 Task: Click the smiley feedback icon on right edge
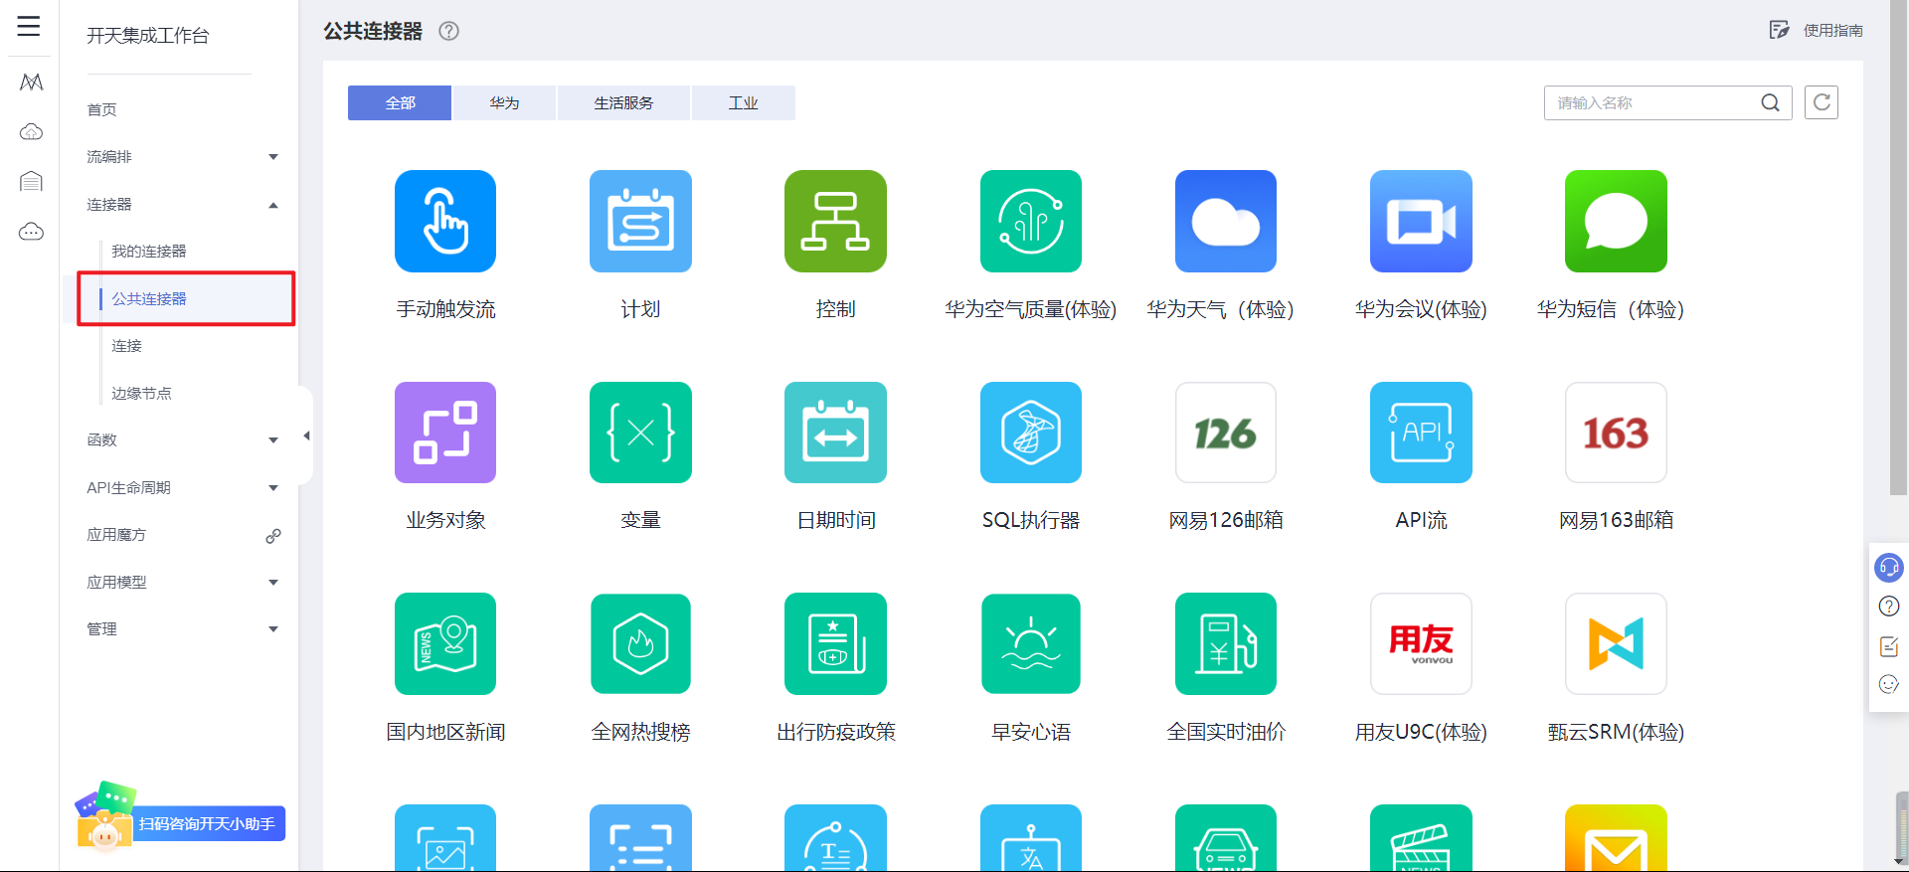click(1889, 684)
